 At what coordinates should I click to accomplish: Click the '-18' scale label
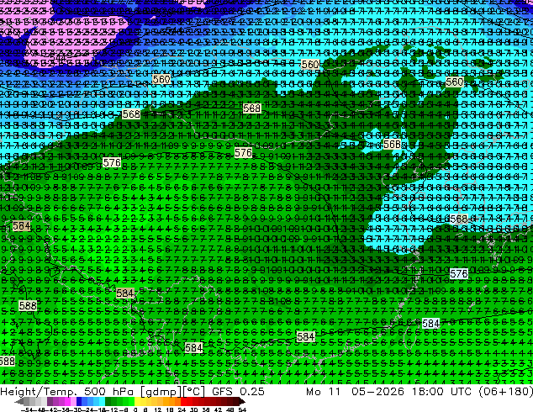102,410
